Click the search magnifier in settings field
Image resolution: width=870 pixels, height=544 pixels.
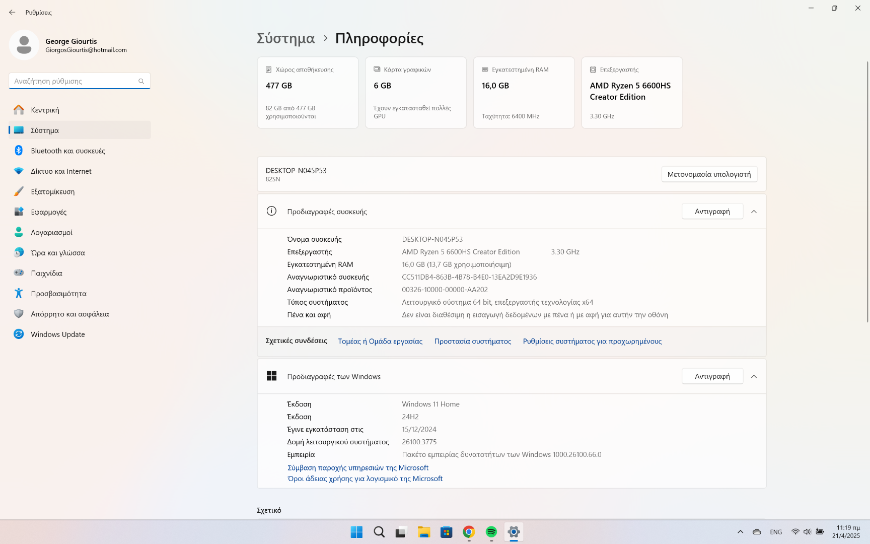tap(141, 81)
